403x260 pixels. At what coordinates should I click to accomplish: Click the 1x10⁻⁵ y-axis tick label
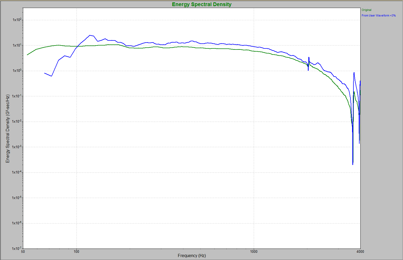coord(17,198)
